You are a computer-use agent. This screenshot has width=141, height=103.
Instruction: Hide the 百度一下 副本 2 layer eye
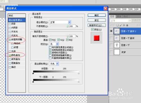pyautogui.click(x=111, y=31)
